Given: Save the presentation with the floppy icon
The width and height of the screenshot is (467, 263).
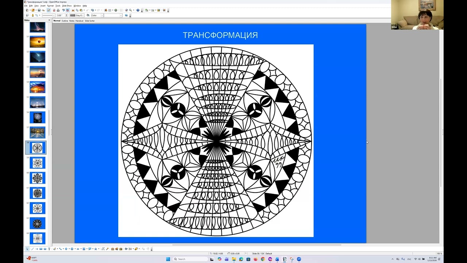Looking at the screenshot, I should [39, 10].
